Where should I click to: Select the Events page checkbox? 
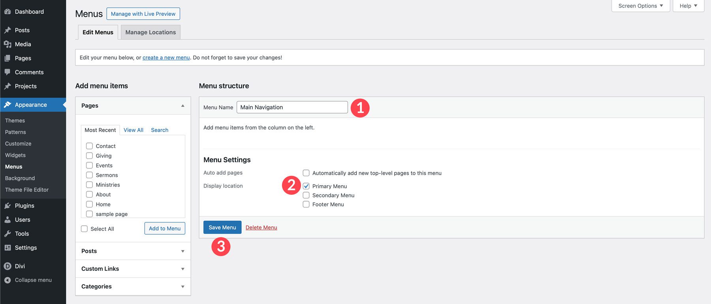coord(89,165)
